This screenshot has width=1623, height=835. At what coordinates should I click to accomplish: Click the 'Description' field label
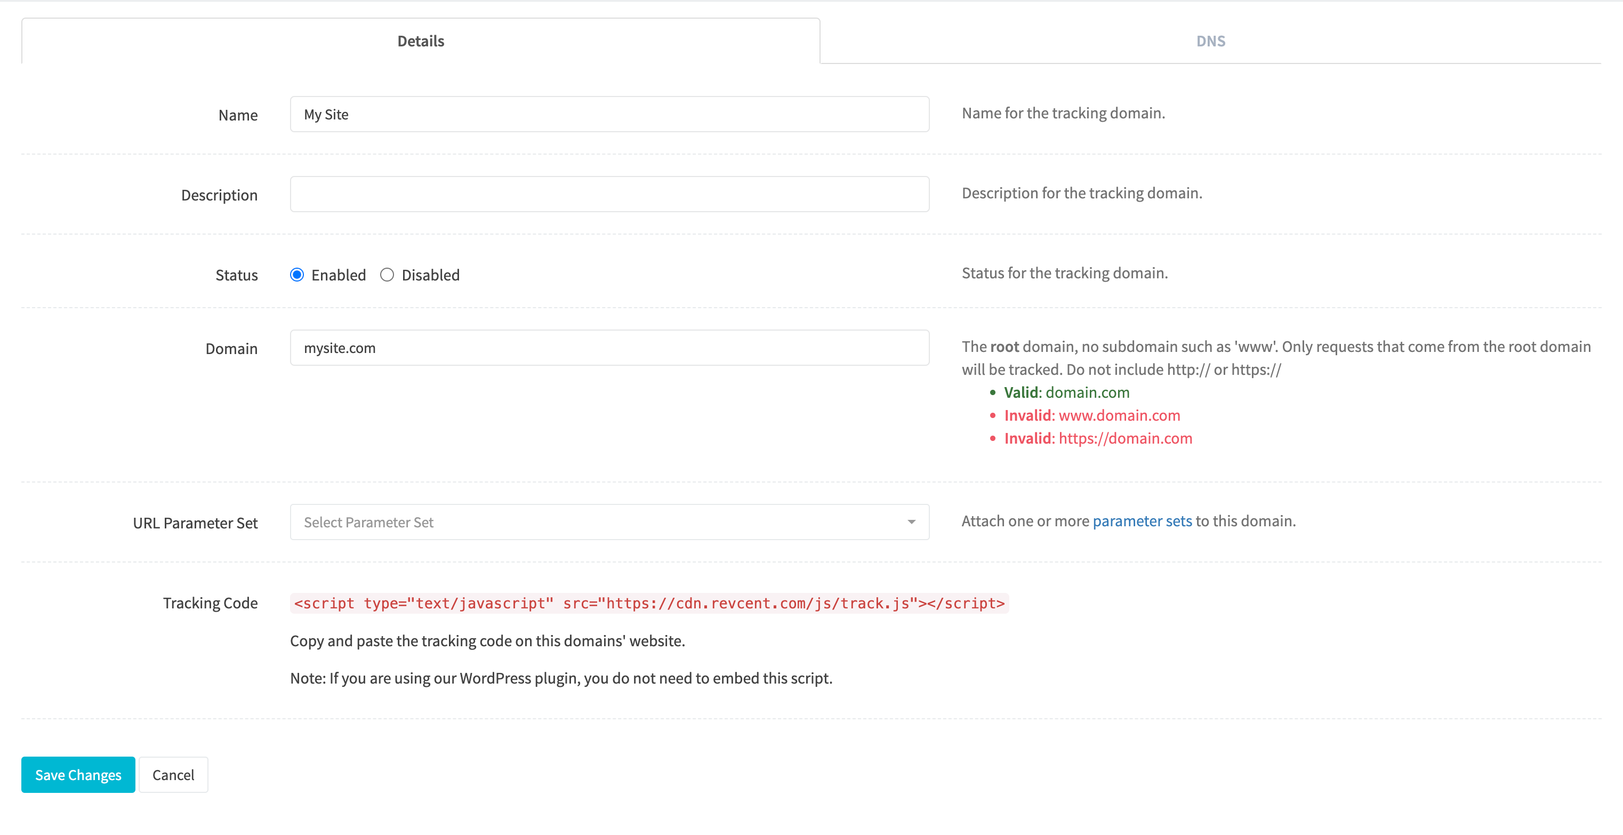pyautogui.click(x=219, y=195)
